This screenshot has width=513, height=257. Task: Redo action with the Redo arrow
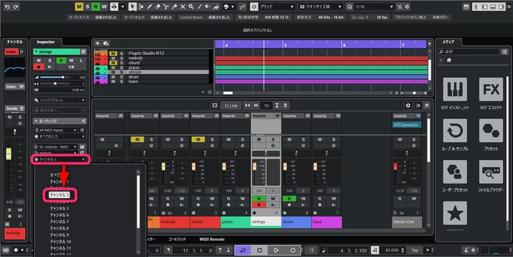point(15,6)
